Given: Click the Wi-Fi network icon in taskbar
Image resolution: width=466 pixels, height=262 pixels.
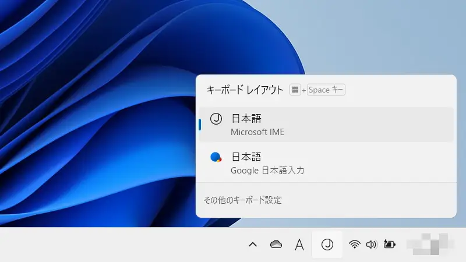Looking at the screenshot, I should click(x=355, y=245).
